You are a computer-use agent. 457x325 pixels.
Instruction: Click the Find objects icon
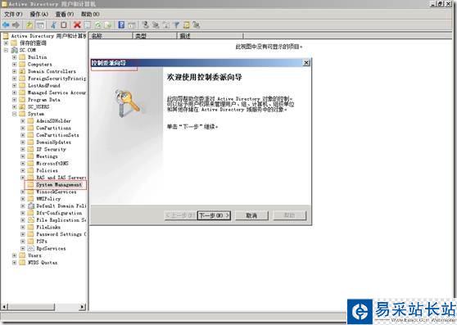coord(186,25)
